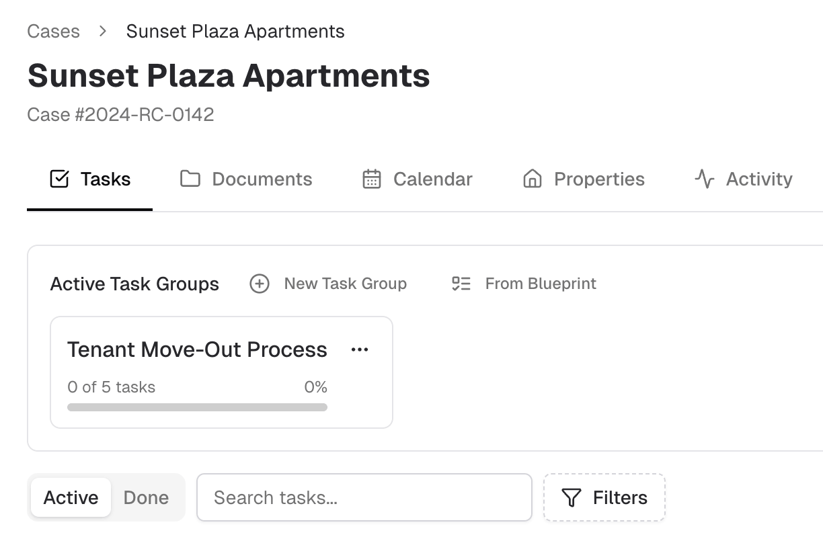The width and height of the screenshot is (823, 539).
Task: Click the From Blueprint checklist icon
Action: [461, 284]
